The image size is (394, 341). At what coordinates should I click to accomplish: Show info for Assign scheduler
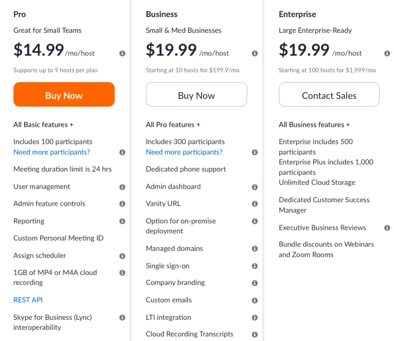(122, 256)
